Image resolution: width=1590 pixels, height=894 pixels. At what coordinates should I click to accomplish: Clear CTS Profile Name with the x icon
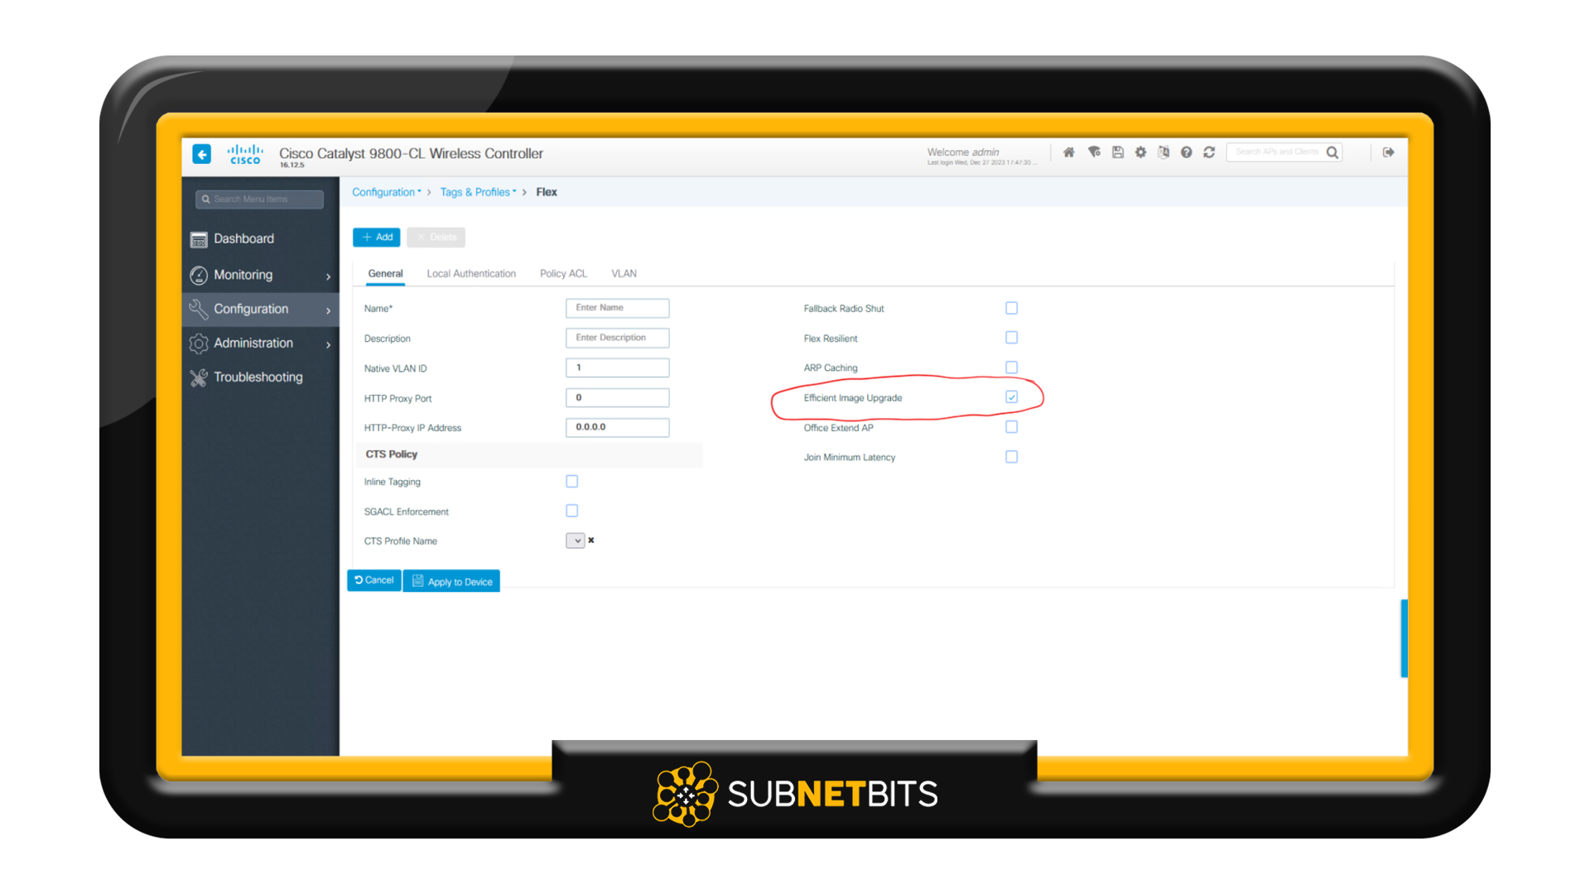click(x=590, y=541)
